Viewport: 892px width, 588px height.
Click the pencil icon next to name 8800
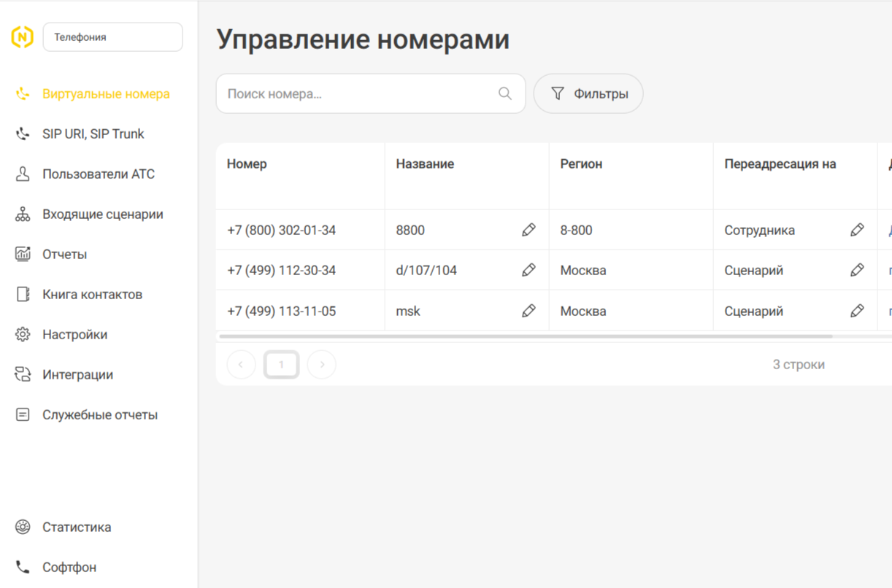coord(528,230)
